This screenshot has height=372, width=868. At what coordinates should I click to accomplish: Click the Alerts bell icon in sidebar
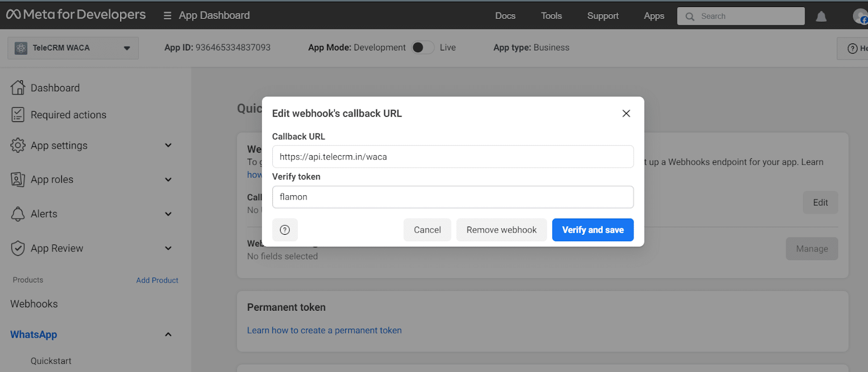(x=18, y=214)
